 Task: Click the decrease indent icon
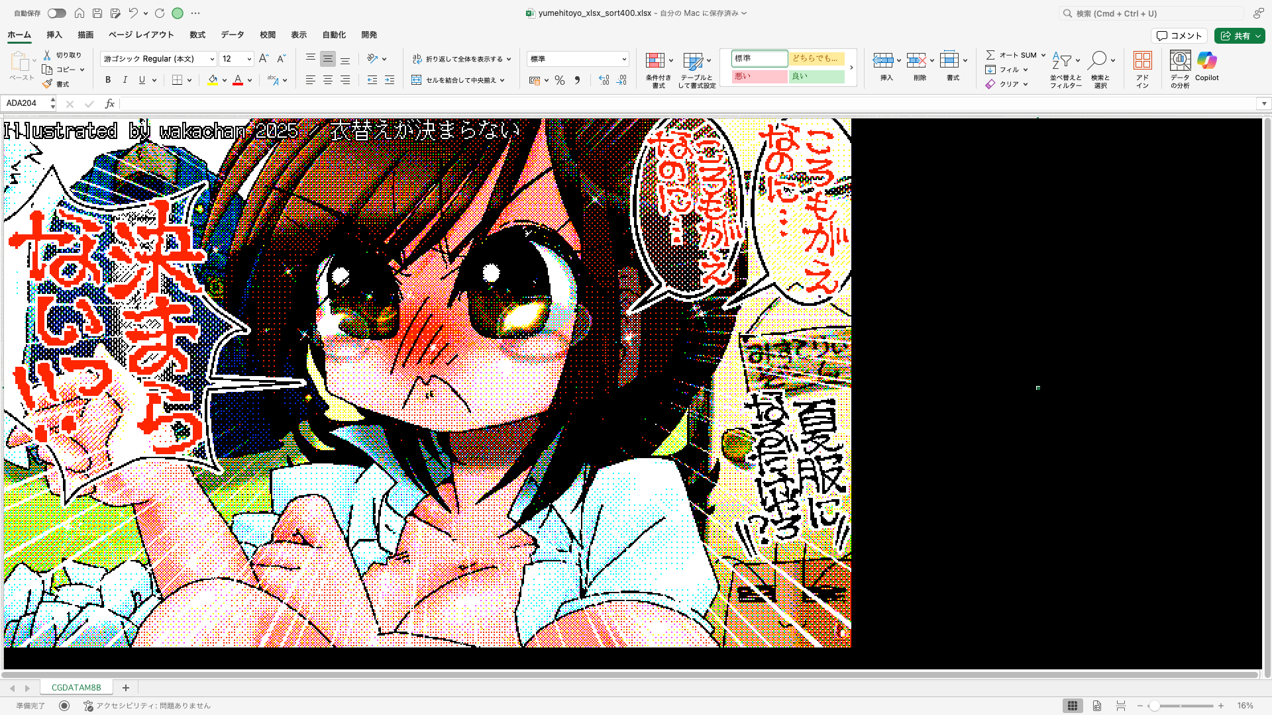[x=372, y=80]
